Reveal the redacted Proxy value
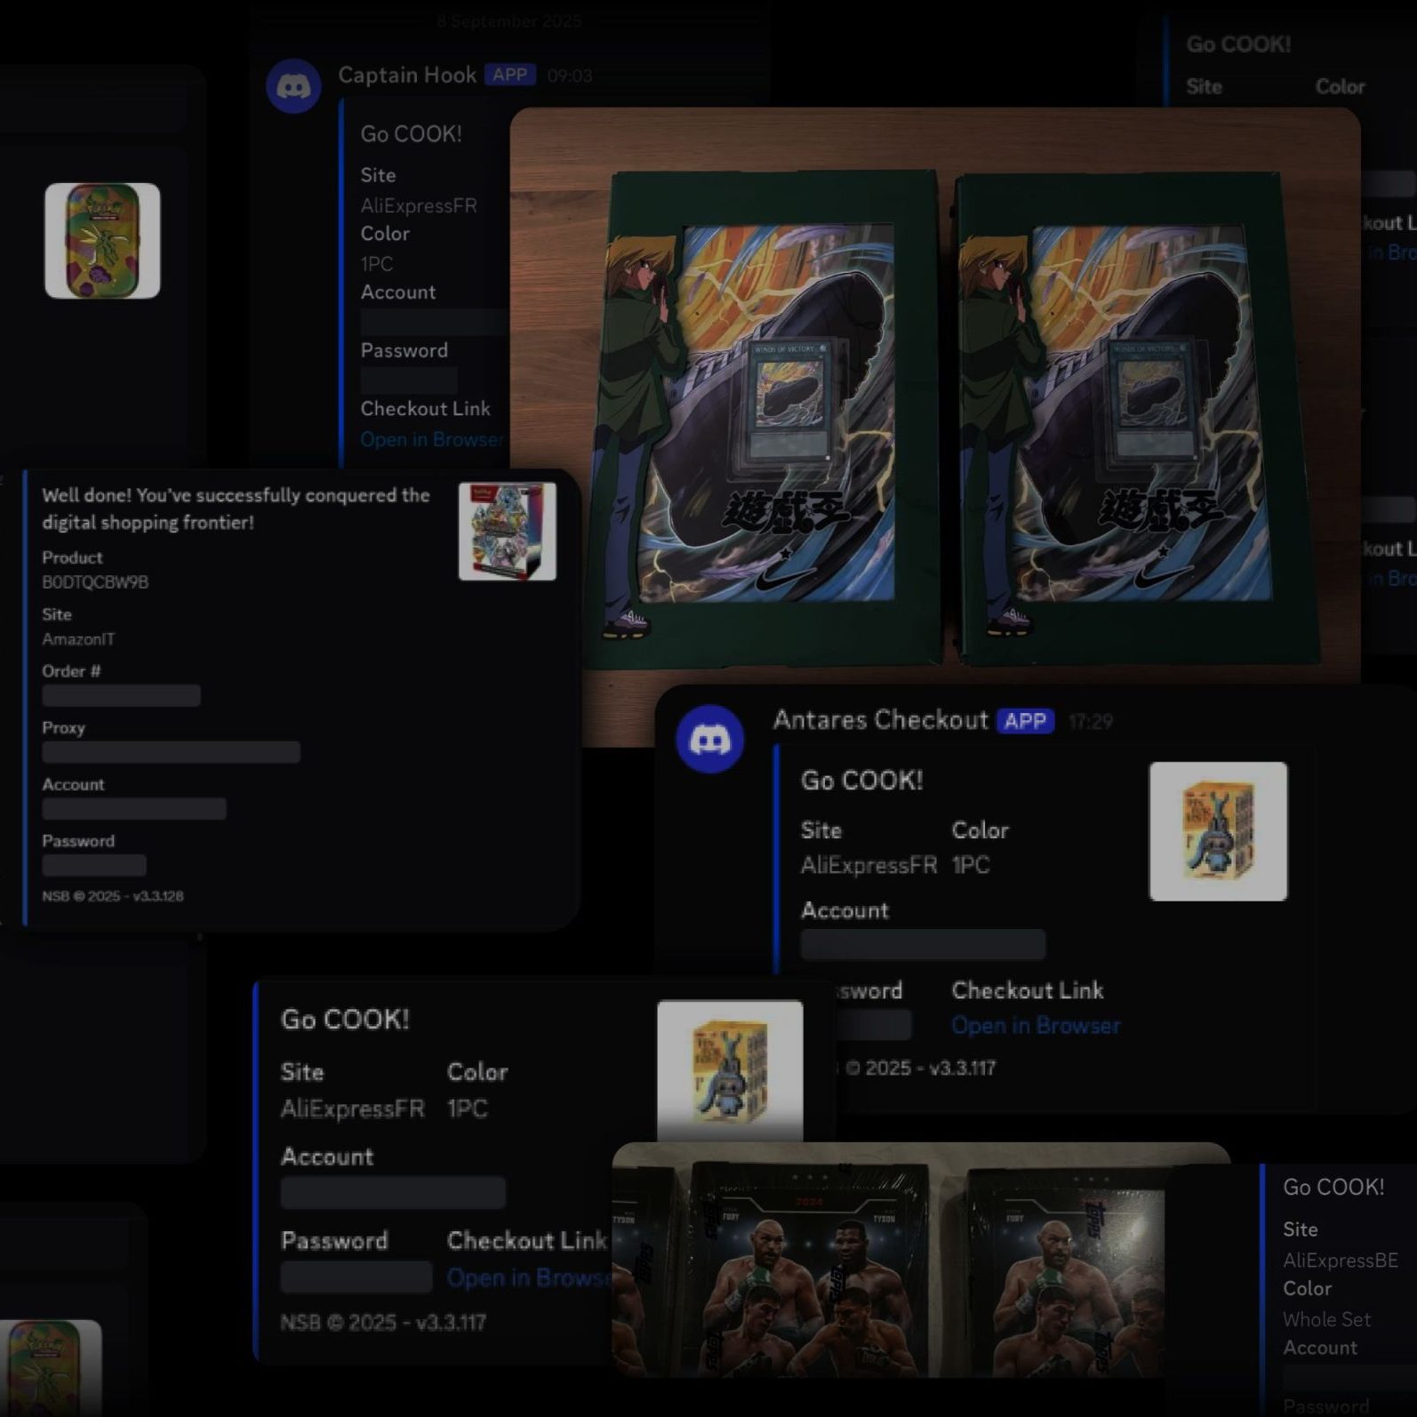 pyautogui.click(x=171, y=752)
